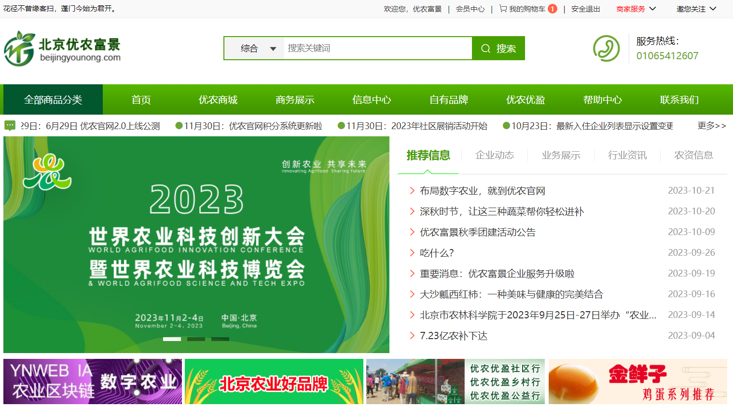Select the first carousel slide indicator
Image resolution: width=733 pixels, height=408 pixels.
[x=172, y=339]
